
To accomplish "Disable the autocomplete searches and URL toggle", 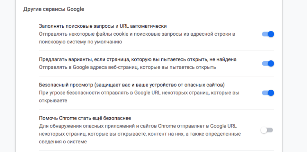I will pyautogui.click(x=268, y=34).
